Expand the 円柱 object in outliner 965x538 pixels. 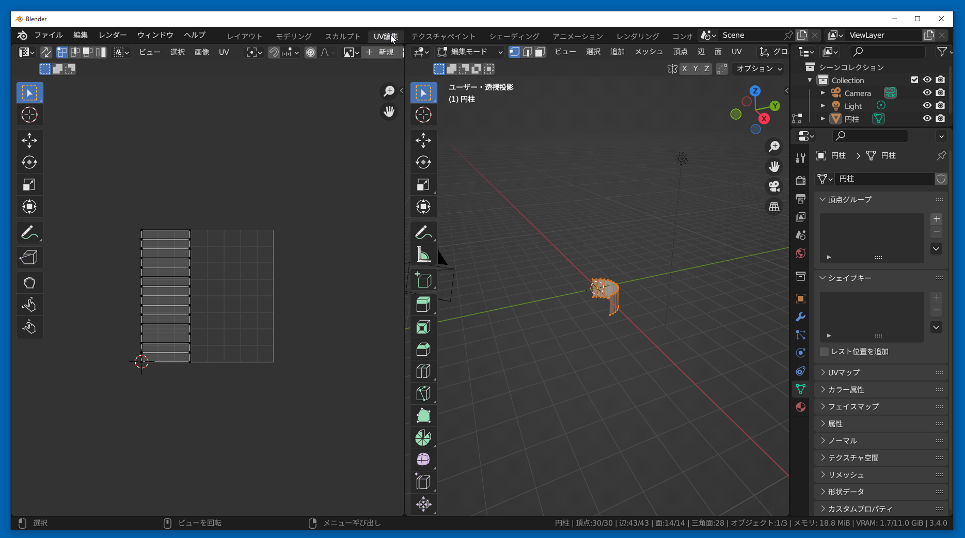coord(823,119)
